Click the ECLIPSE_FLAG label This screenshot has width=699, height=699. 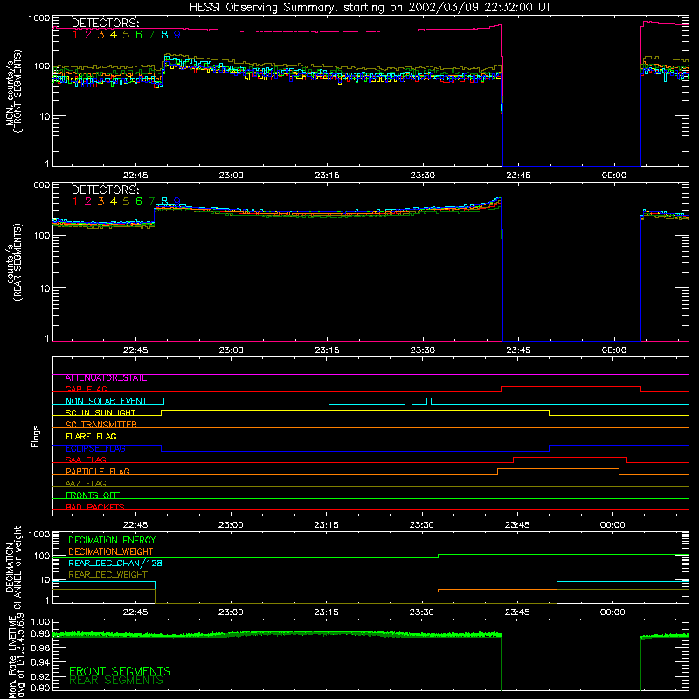(95, 448)
